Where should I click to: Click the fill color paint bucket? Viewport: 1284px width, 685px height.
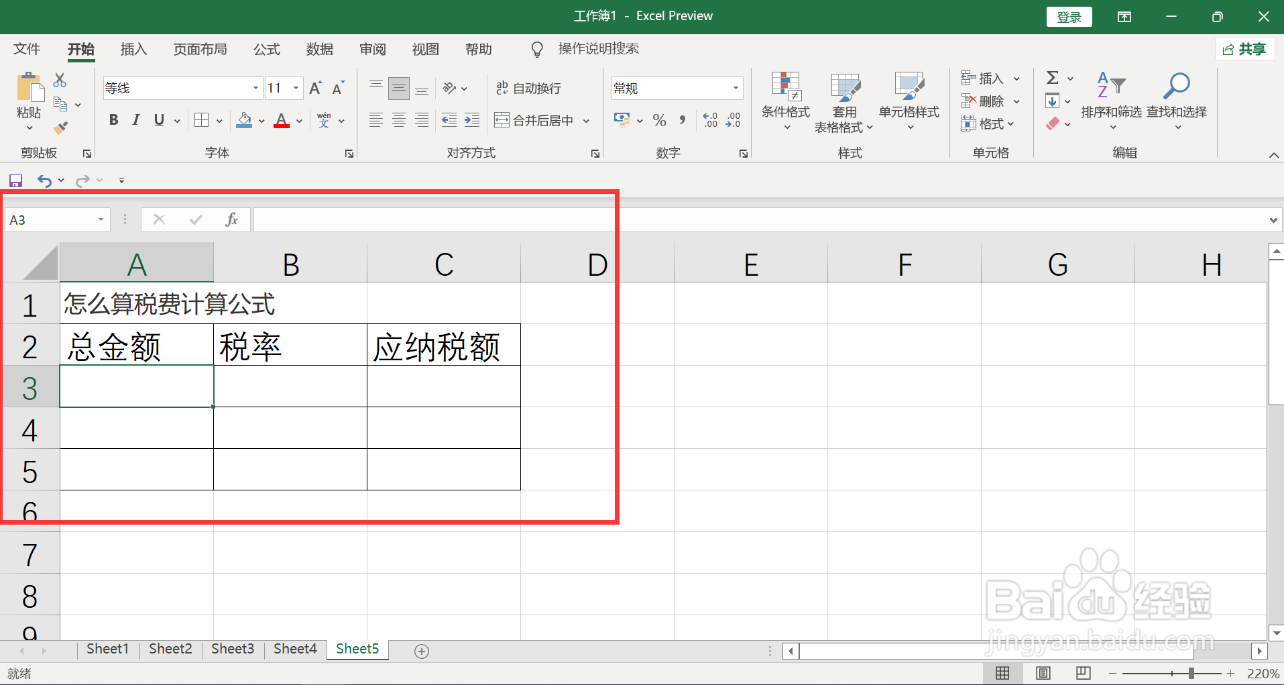(245, 120)
